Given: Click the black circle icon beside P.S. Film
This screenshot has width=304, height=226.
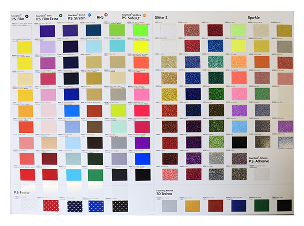Looking at the screenshot, I should (27, 17).
